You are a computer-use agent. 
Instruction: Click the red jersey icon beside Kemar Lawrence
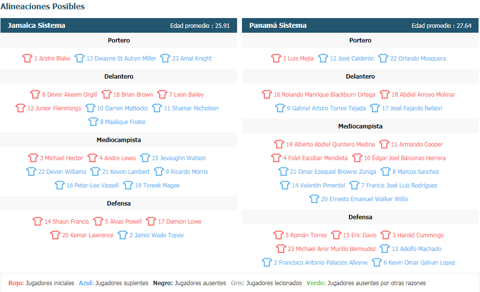[x=55, y=235]
